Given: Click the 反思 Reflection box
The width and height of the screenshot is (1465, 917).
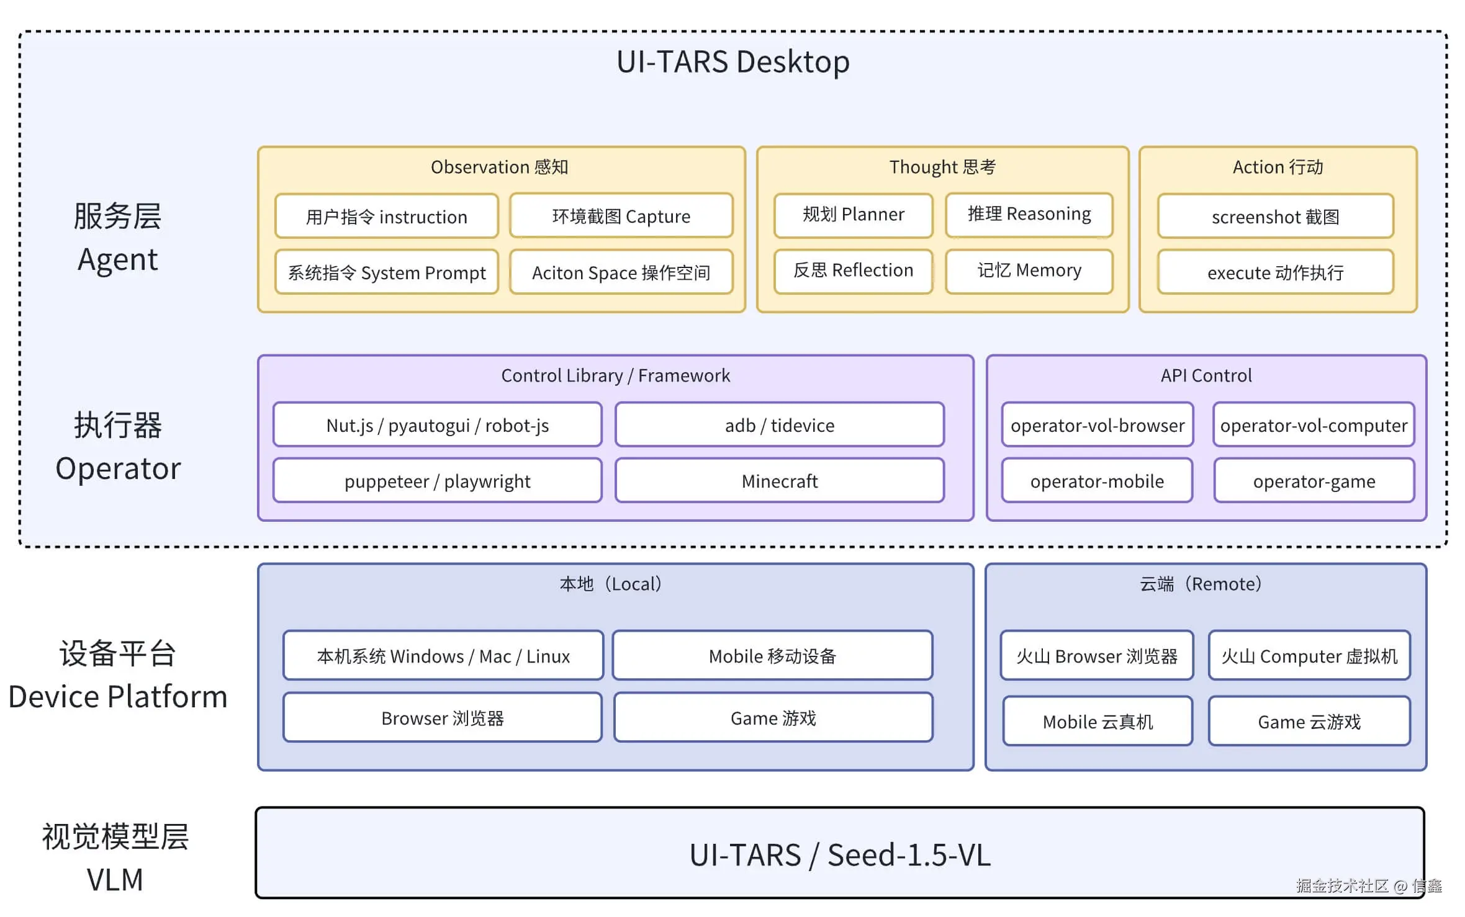Looking at the screenshot, I should pos(853,271).
